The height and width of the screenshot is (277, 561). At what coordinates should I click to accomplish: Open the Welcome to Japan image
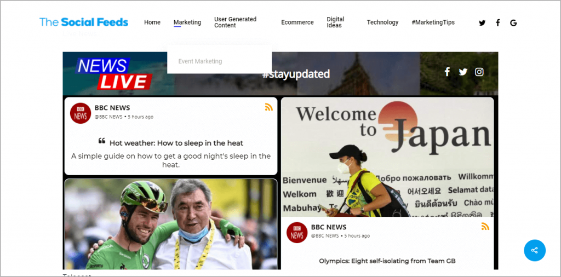click(x=387, y=157)
